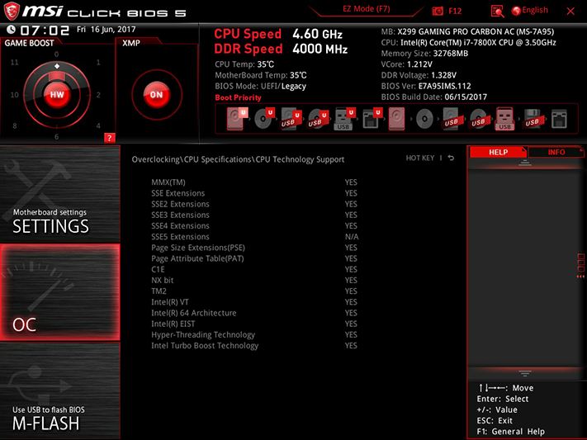
Task: Toggle the XMP ON button
Action: (x=157, y=95)
